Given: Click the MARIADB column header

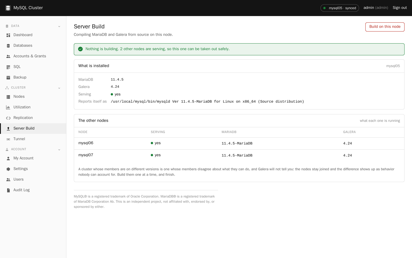Looking at the screenshot, I should [229, 132].
